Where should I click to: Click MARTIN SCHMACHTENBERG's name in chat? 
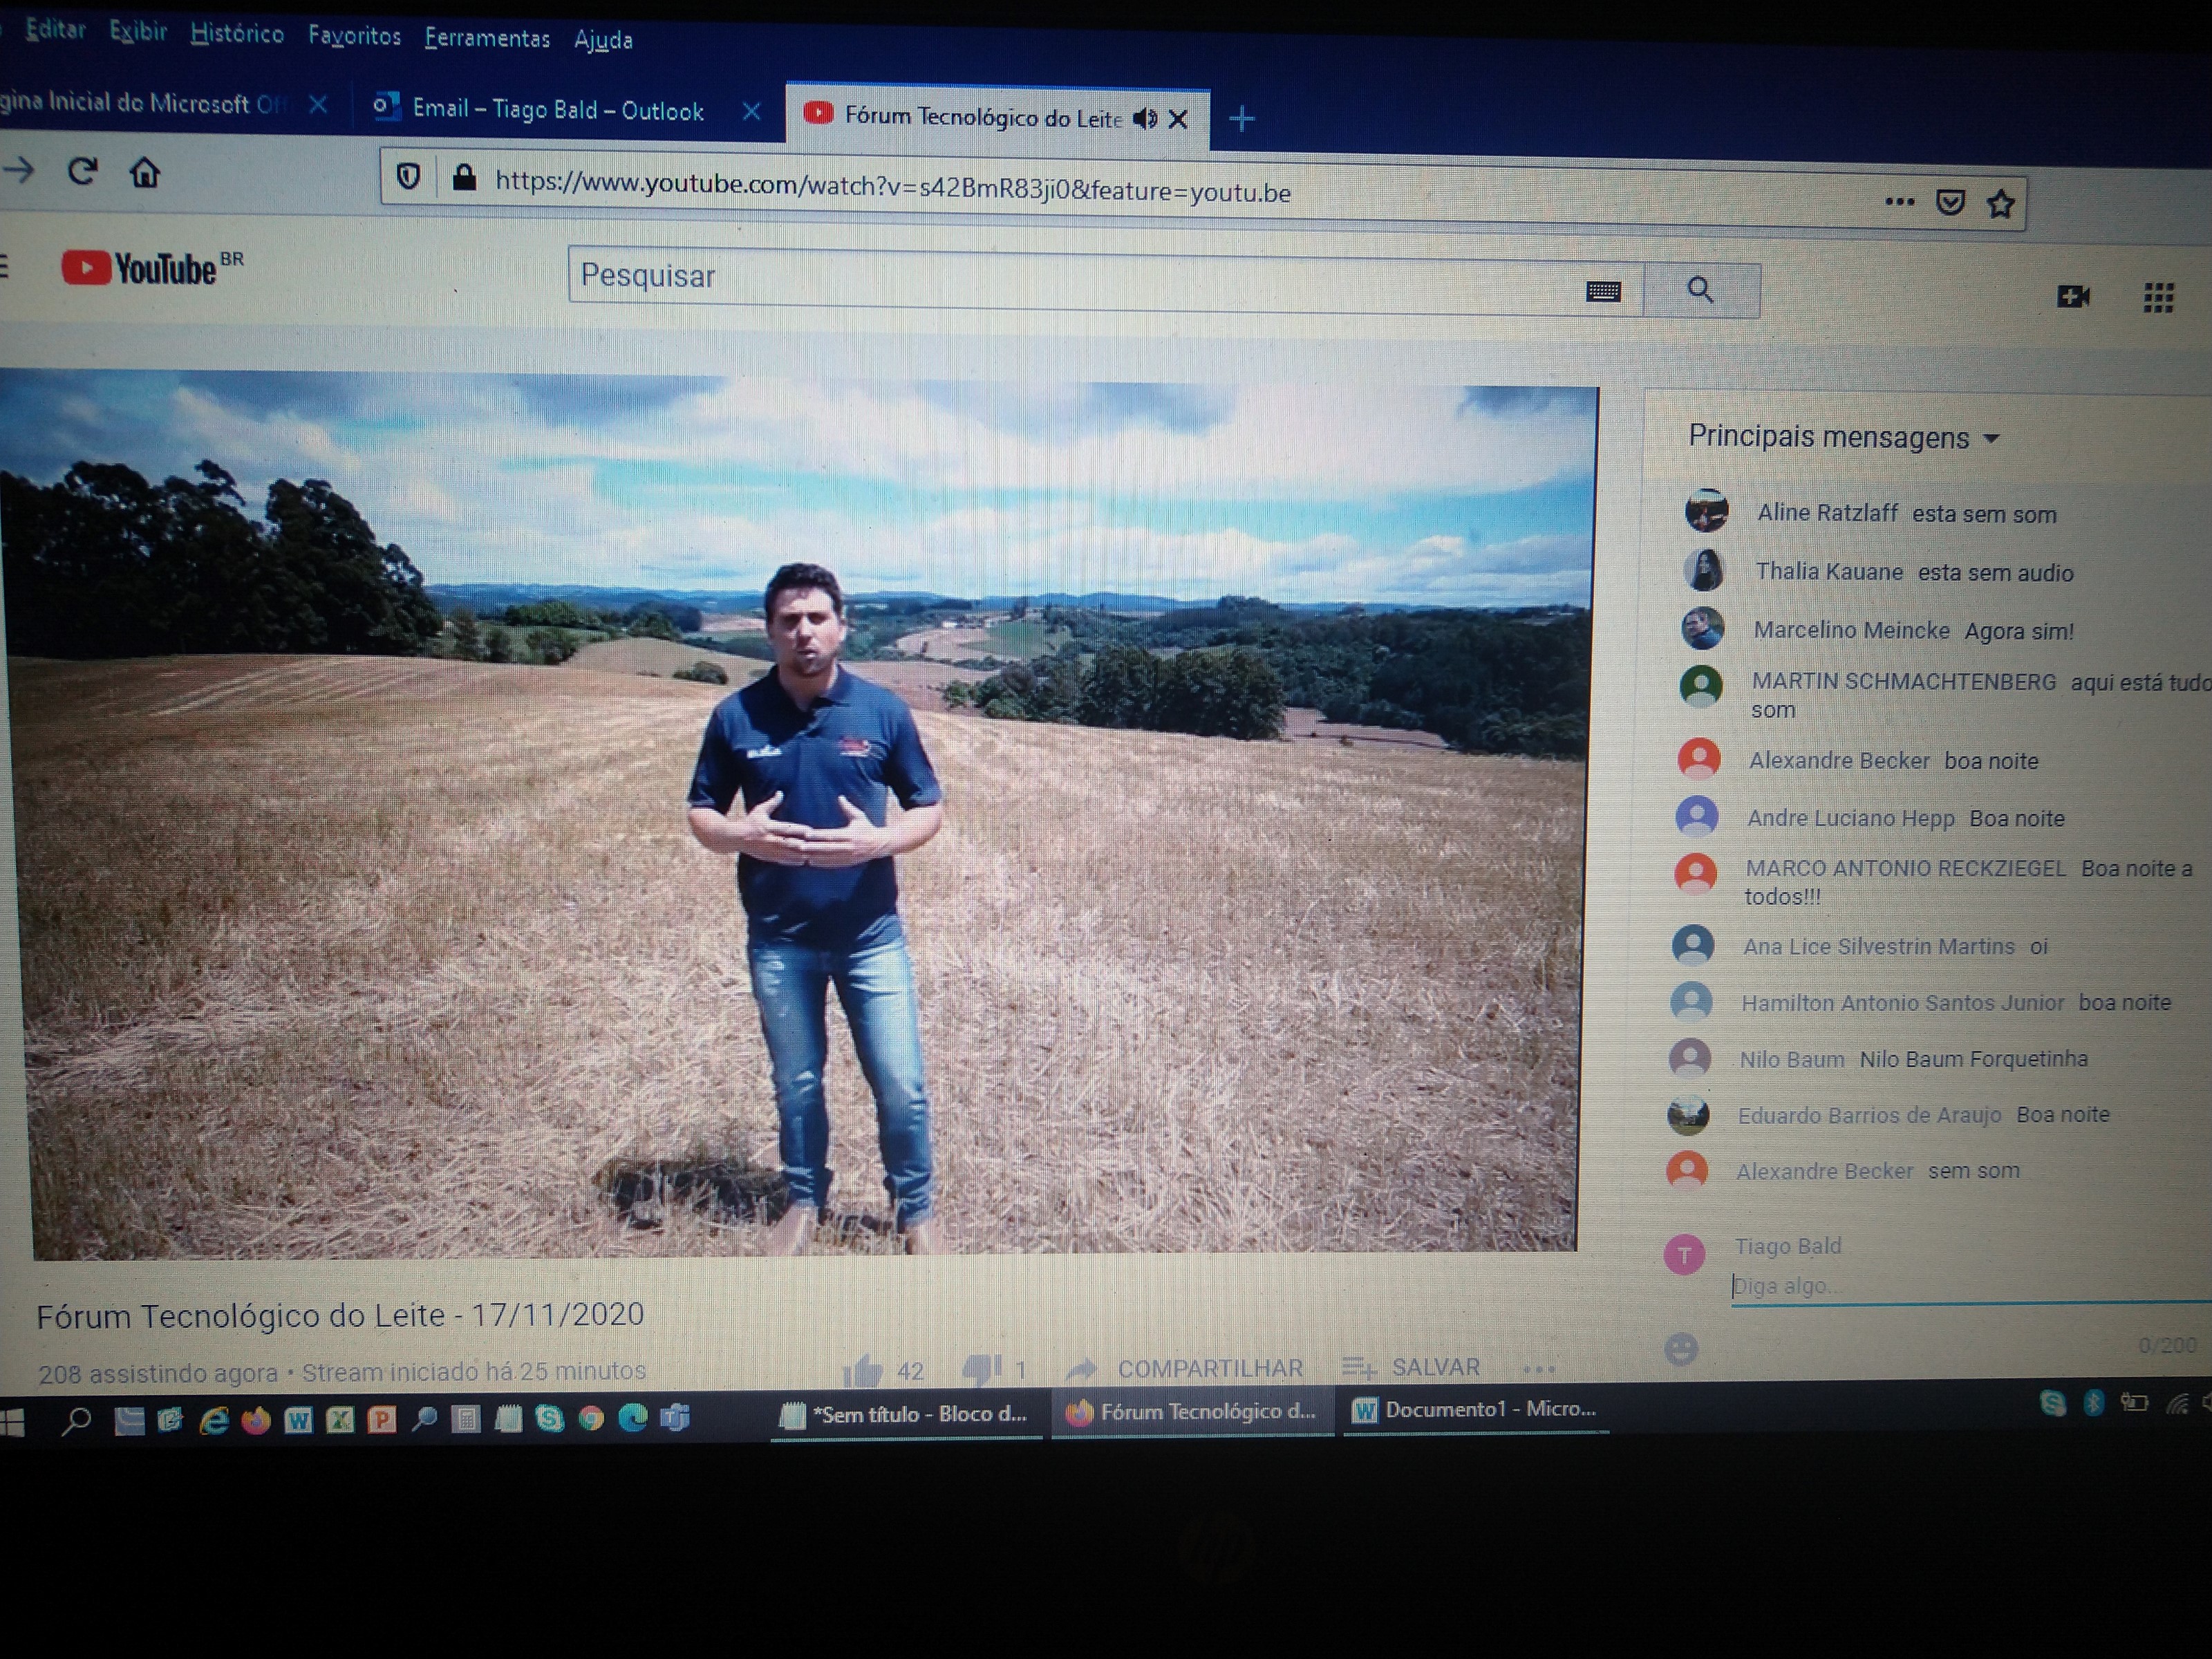pos(1903,681)
